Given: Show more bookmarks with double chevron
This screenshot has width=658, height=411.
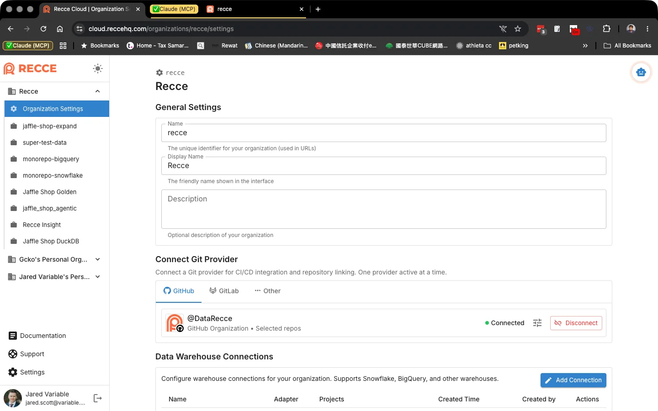Looking at the screenshot, I should click(585, 46).
